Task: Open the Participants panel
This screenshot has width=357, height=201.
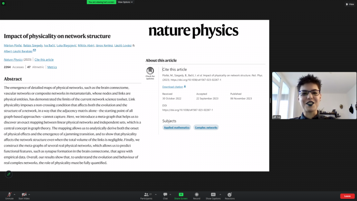Action: click(146, 196)
